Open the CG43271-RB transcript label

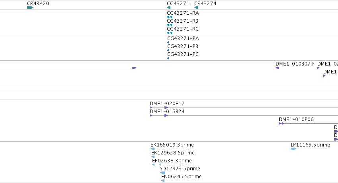182,21
